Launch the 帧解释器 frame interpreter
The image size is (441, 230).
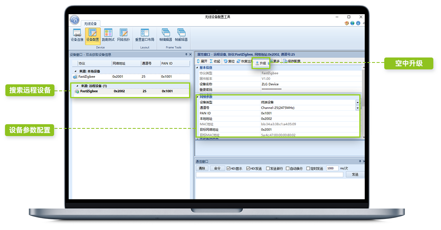tap(181, 35)
